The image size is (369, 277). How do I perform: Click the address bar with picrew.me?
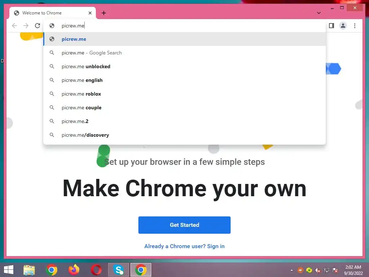click(x=184, y=26)
